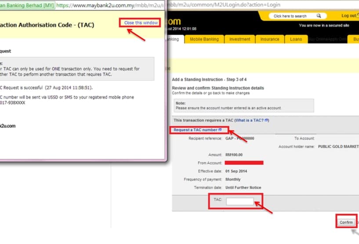359x244 pixels.
Task: Click the Log out link
Action: click(349, 15)
